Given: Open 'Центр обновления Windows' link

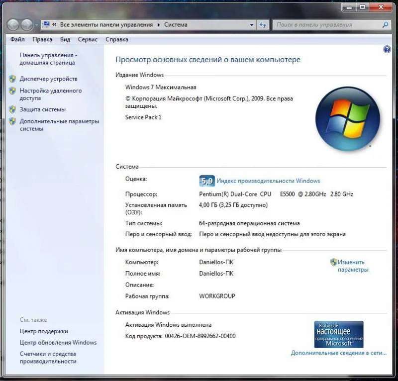Looking at the screenshot, I should [58, 342].
